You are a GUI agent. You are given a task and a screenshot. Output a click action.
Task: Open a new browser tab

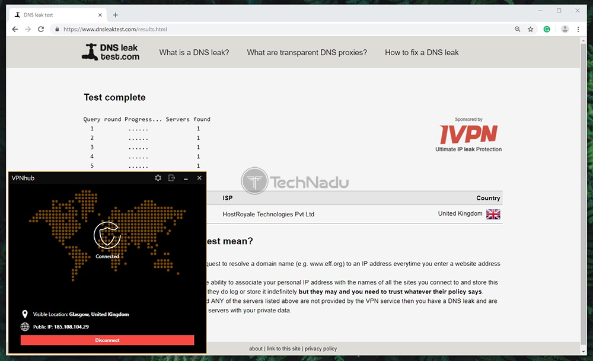[116, 15]
